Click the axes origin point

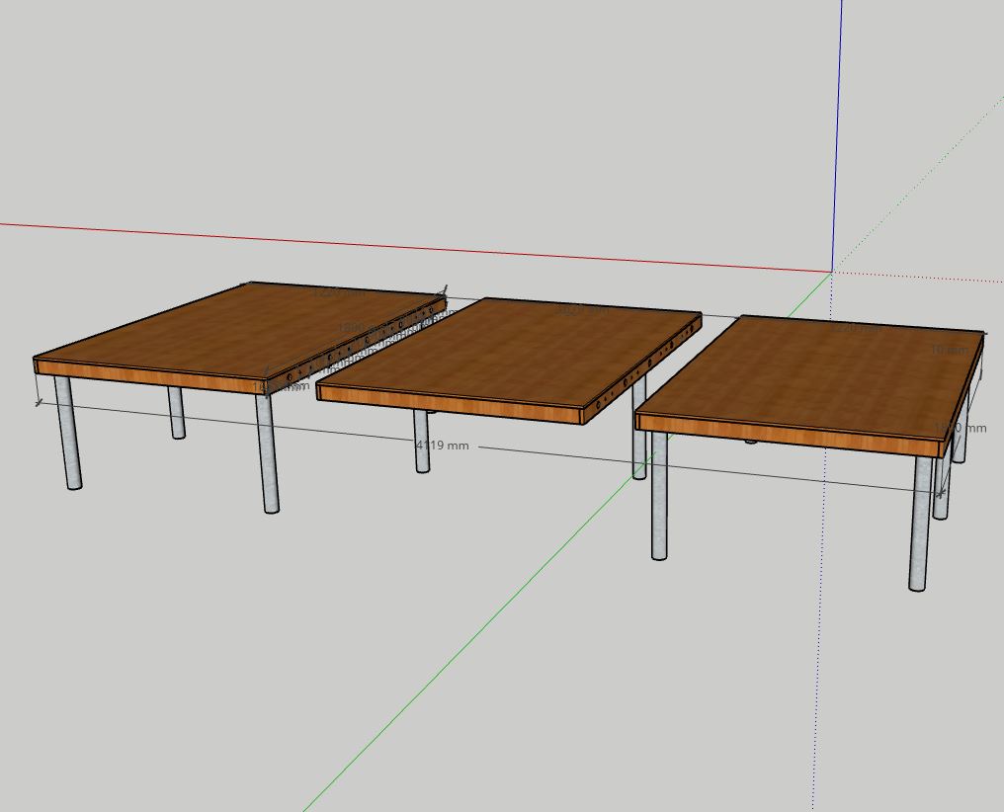[x=832, y=272]
